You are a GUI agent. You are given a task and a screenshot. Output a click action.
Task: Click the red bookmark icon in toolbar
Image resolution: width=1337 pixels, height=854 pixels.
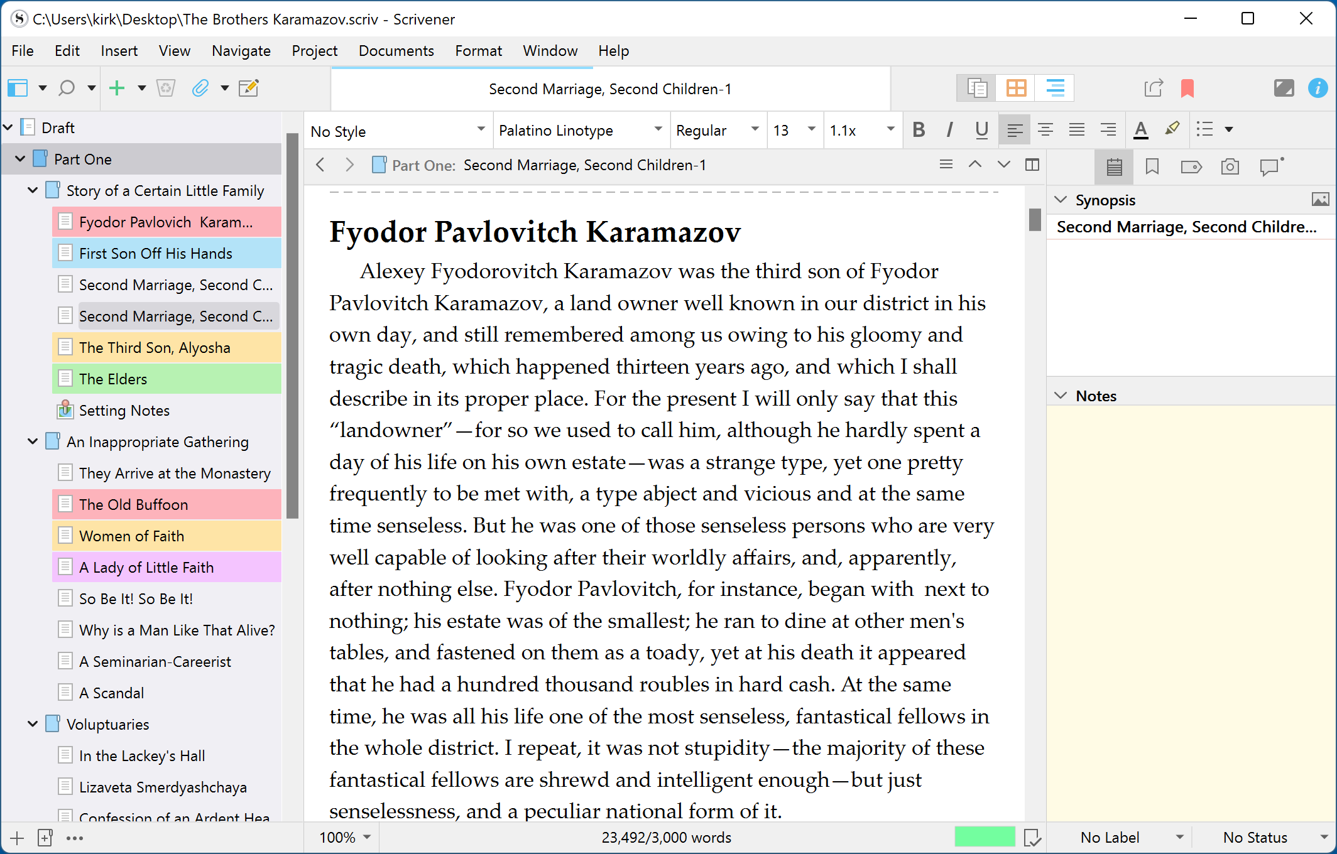(x=1187, y=88)
